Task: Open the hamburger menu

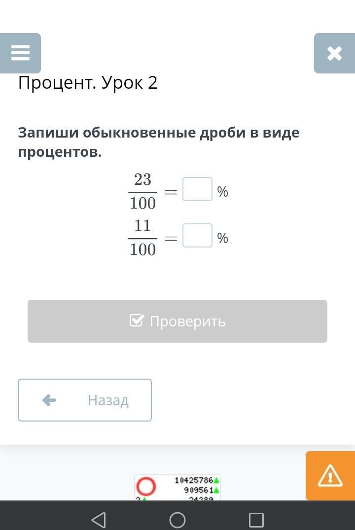Action: click(20, 53)
